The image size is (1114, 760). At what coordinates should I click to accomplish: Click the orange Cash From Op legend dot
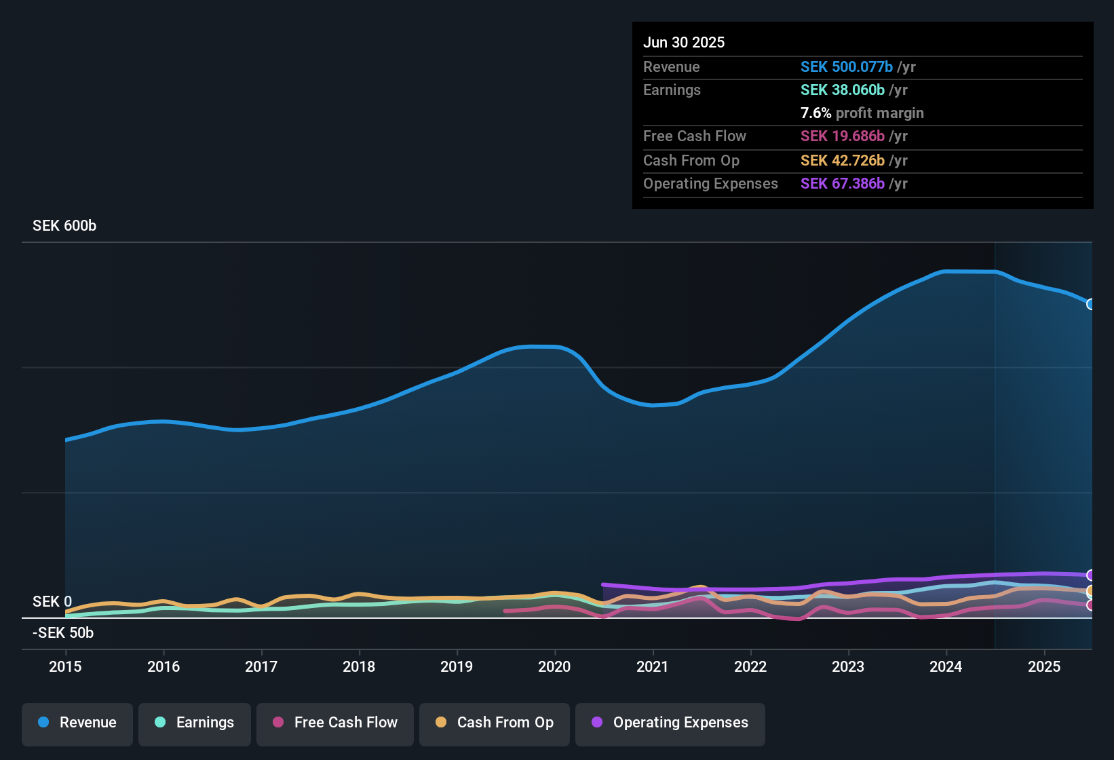click(x=440, y=723)
